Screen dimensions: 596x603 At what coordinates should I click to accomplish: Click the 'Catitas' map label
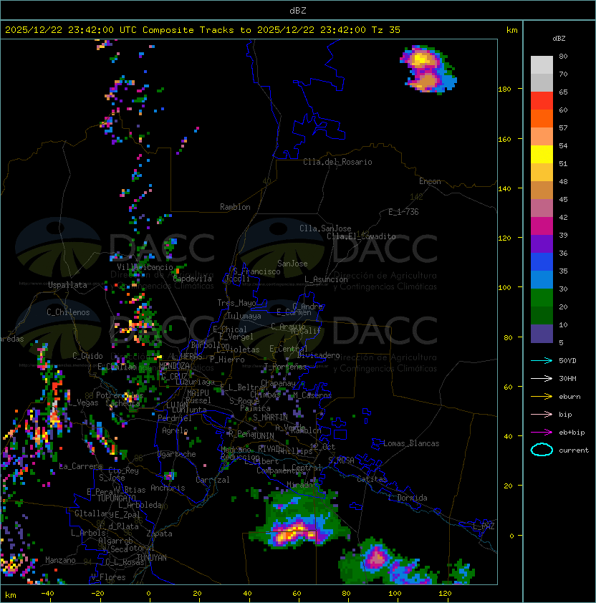click(x=372, y=479)
